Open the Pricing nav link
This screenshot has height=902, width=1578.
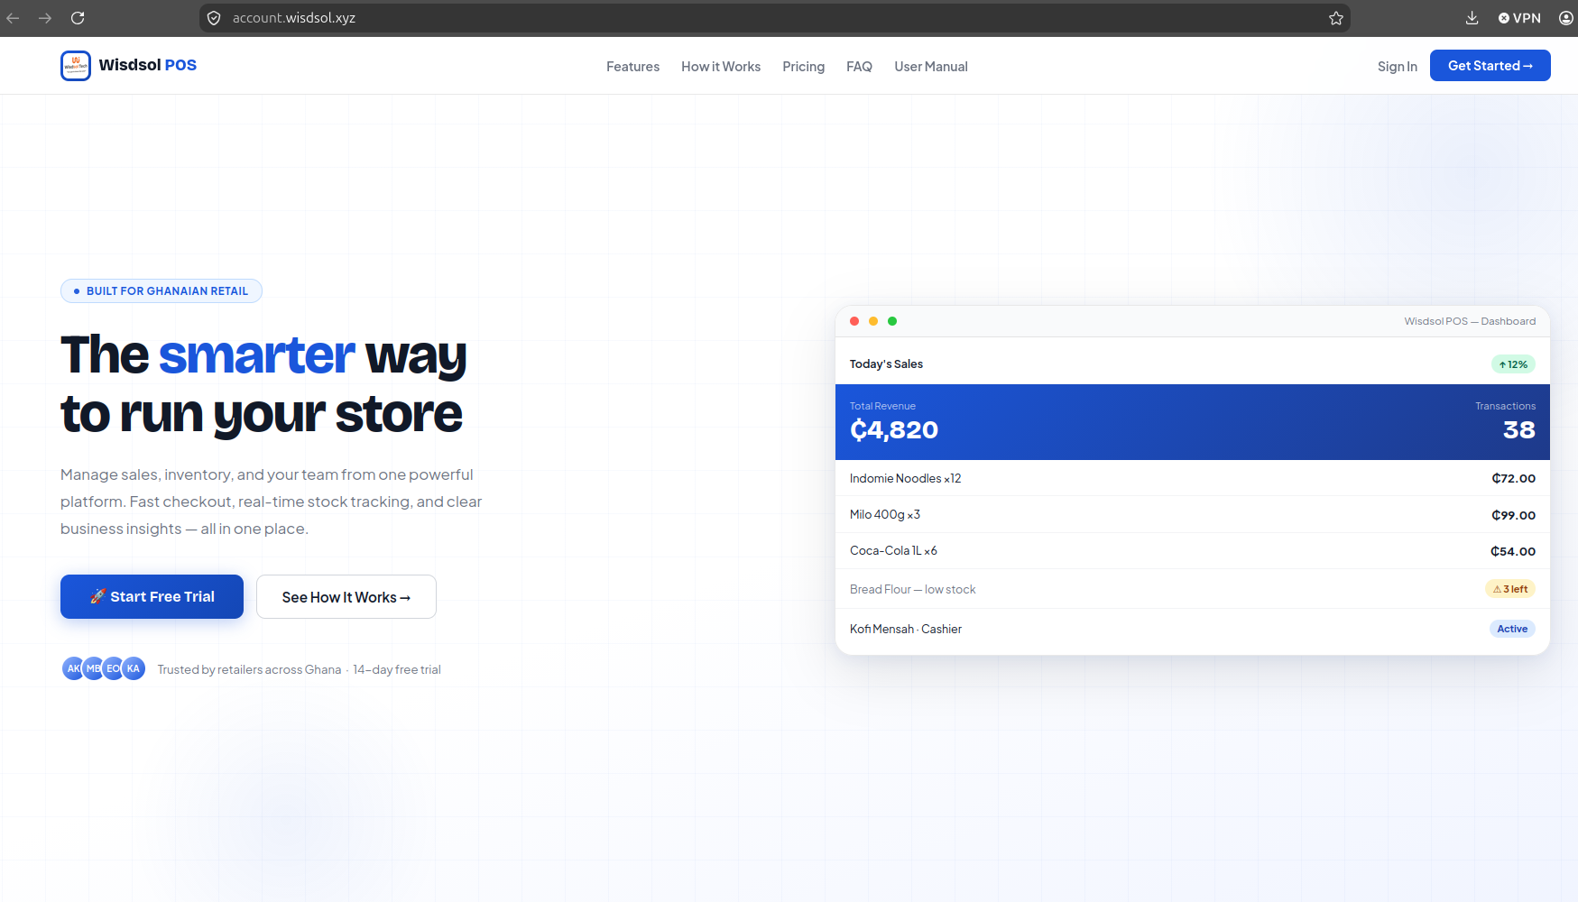tap(804, 67)
